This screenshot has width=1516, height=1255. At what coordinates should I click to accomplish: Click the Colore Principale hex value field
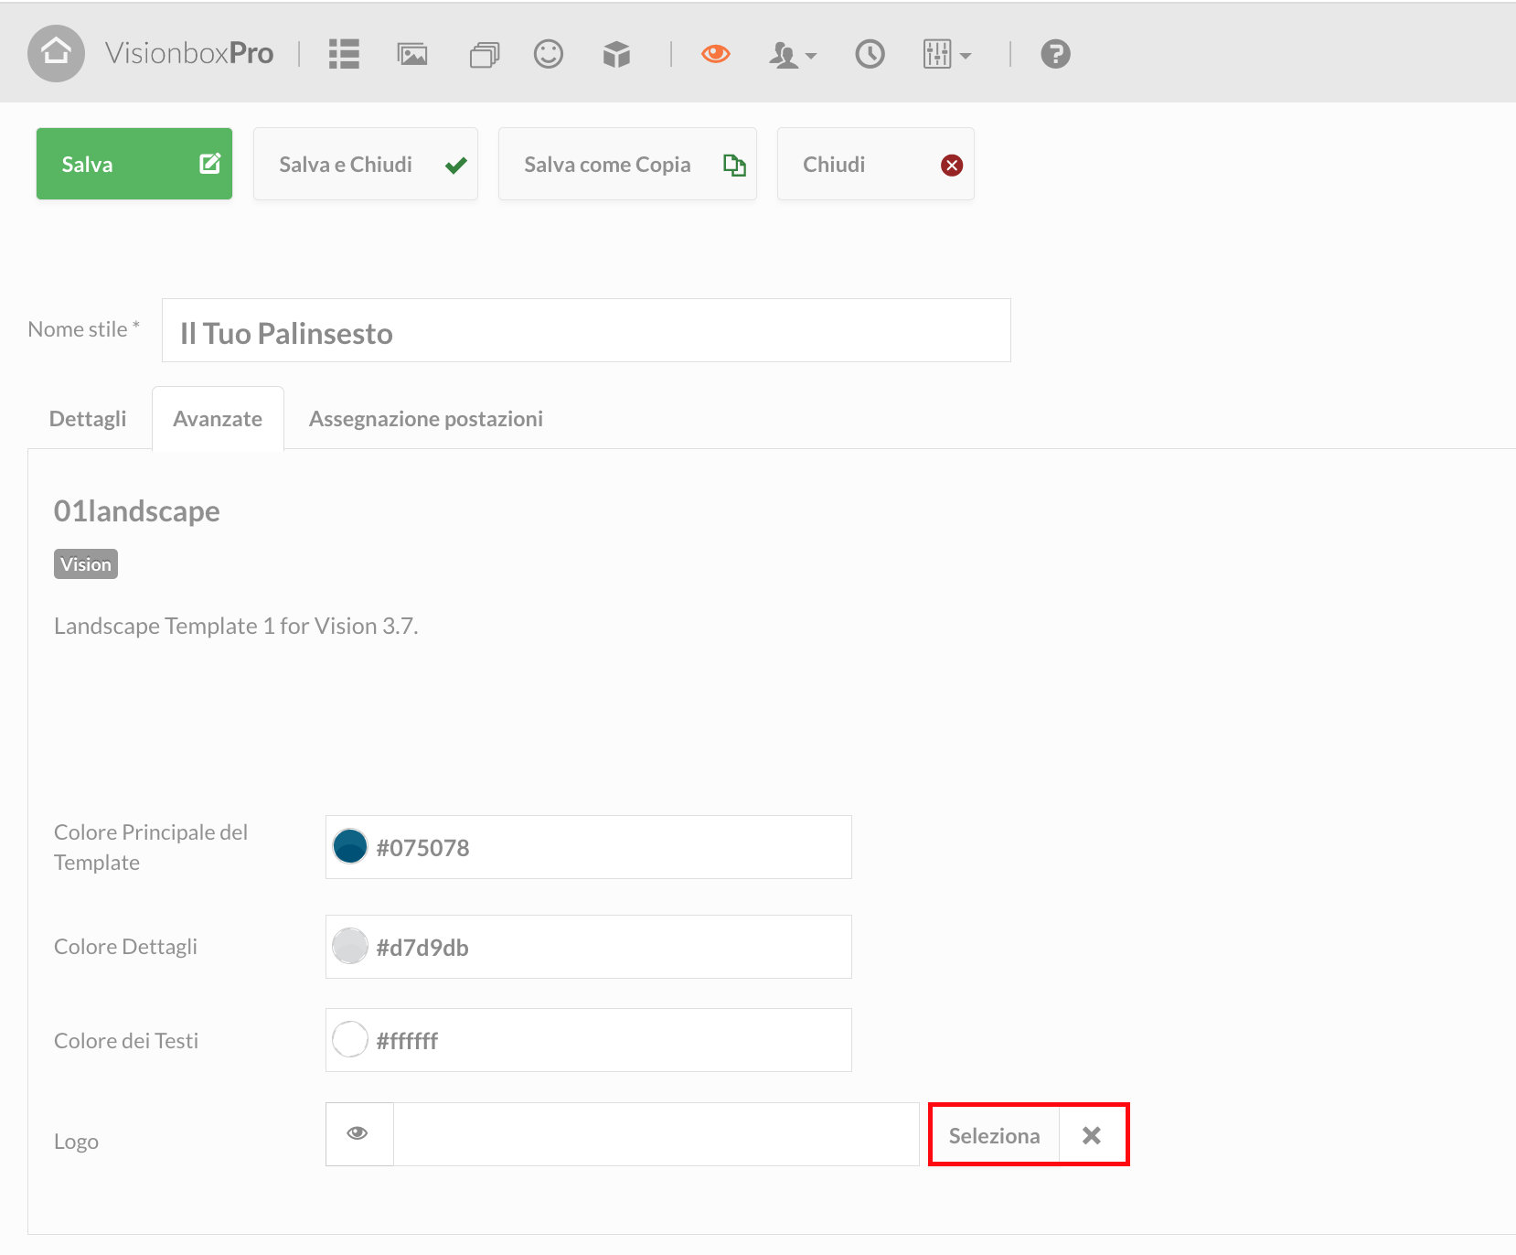tap(589, 847)
